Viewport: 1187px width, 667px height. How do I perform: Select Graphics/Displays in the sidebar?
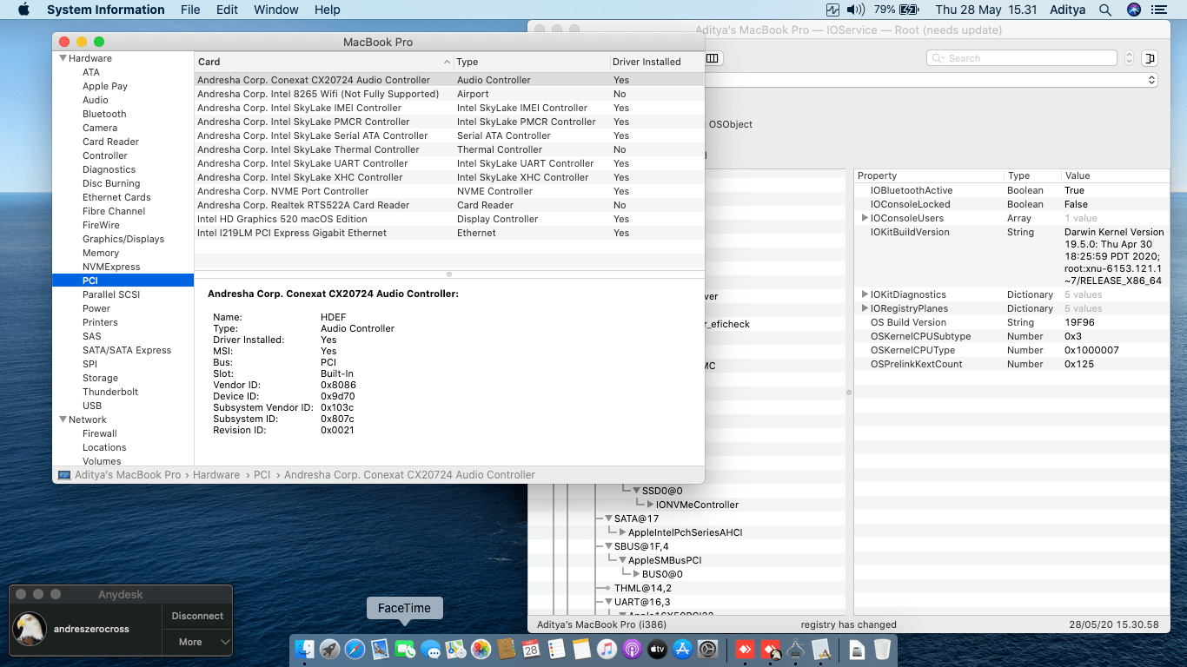click(x=123, y=239)
